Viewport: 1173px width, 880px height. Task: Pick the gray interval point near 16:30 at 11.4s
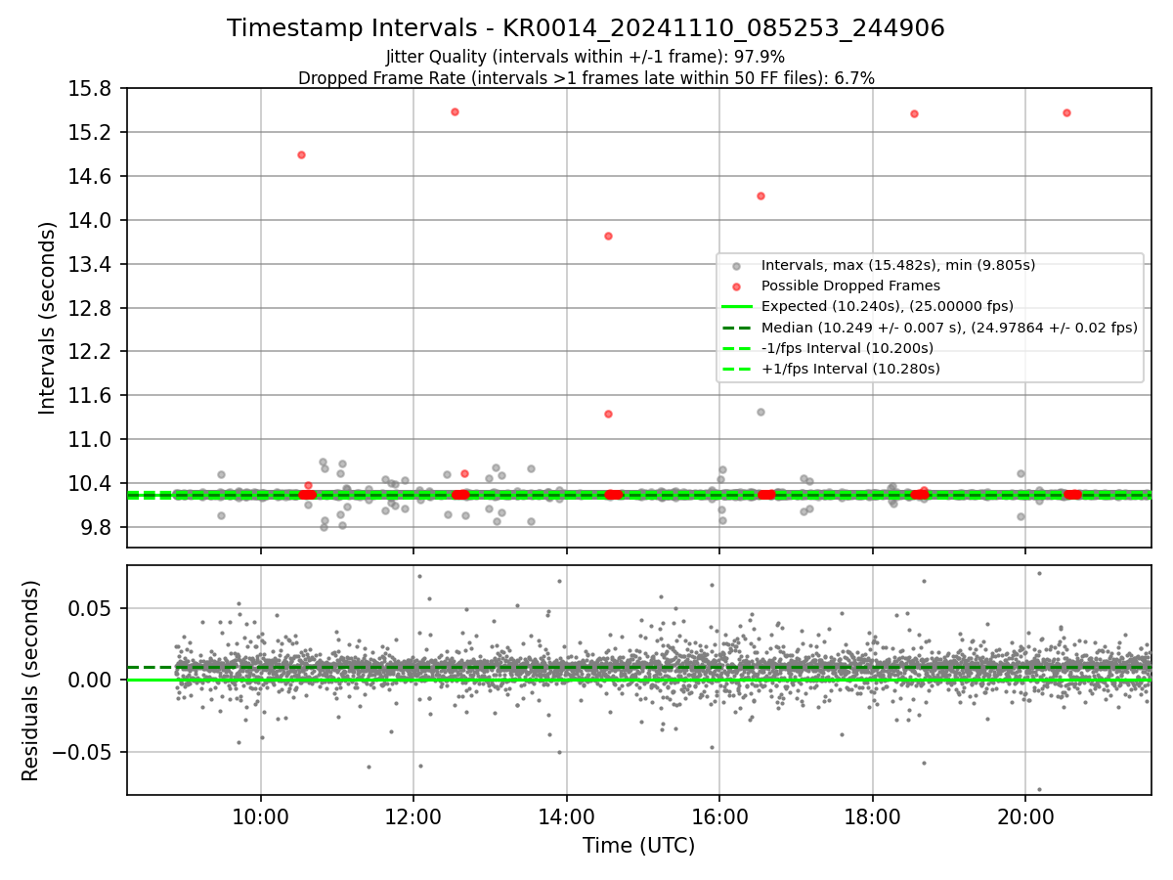click(x=760, y=412)
